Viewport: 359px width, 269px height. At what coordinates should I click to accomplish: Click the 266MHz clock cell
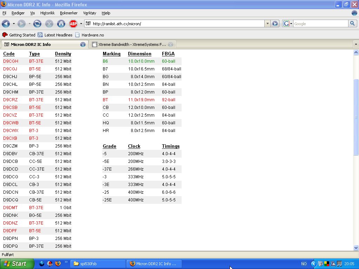(136, 169)
